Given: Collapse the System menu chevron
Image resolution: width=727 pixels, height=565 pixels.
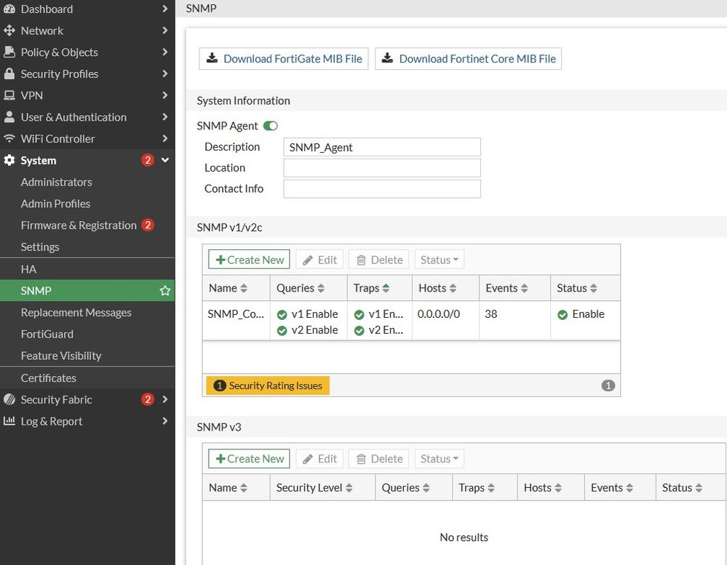Looking at the screenshot, I should pos(165,160).
